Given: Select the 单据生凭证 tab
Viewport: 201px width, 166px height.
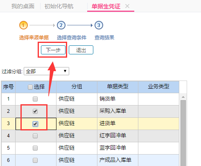Looking at the screenshot, I should [x=106, y=6].
